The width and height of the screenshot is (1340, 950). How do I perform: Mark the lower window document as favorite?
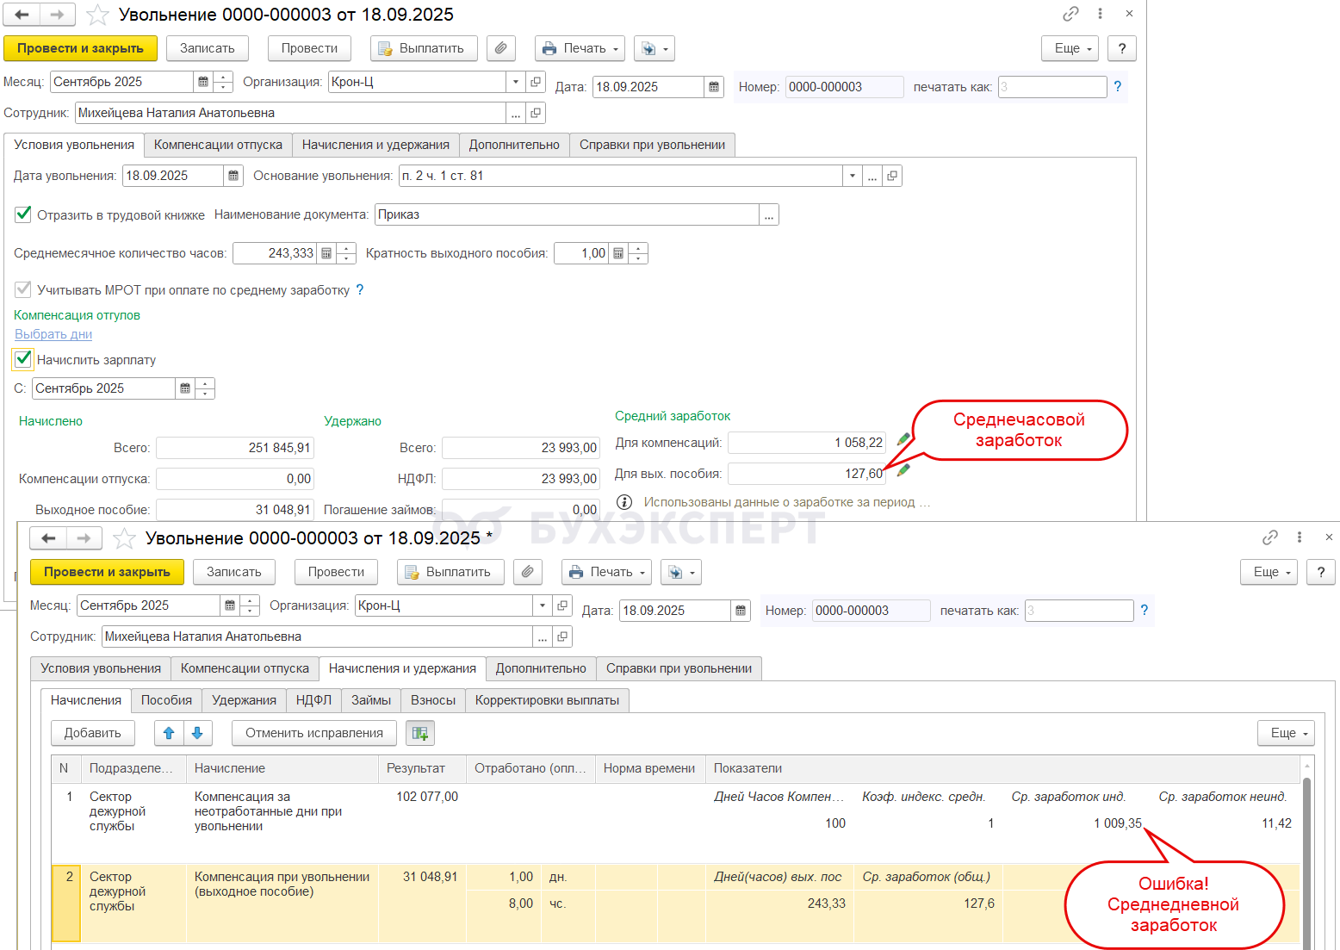pyautogui.click(x=125, y=538)
